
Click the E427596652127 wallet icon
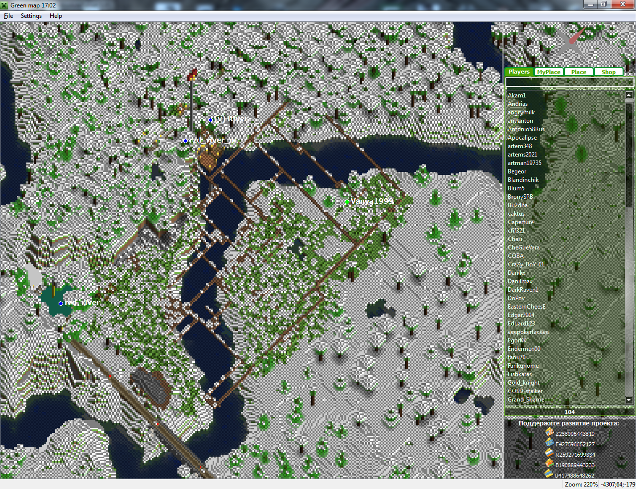click(x=549, y=443)
